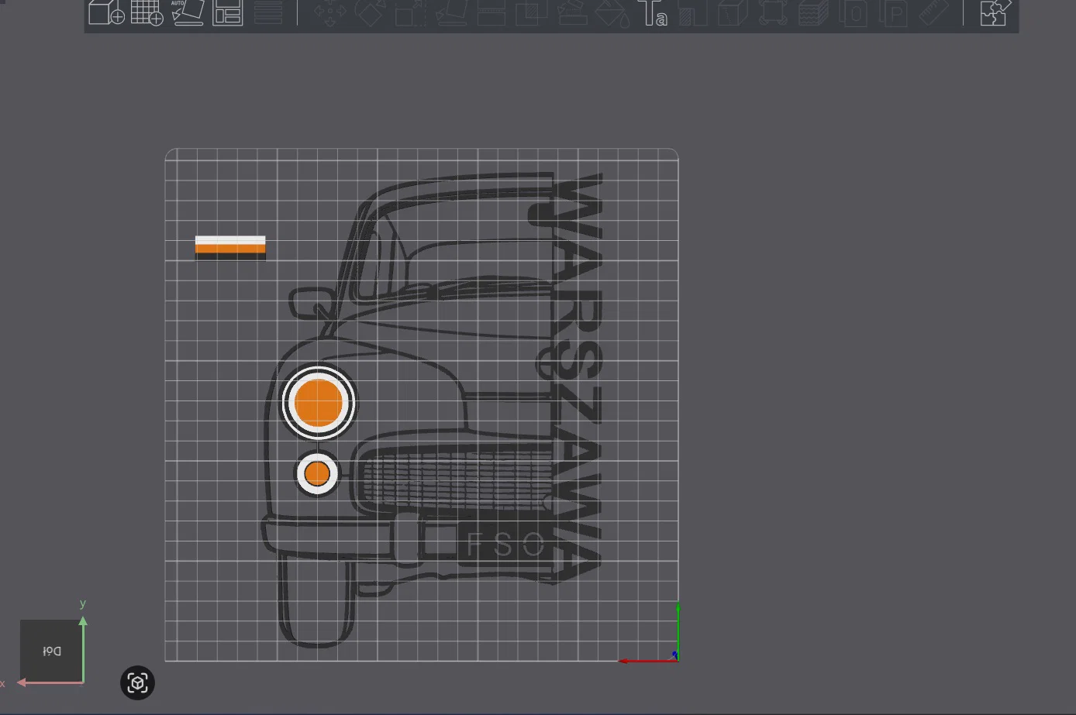The image size is (1076, 715).
Task: Open the Arrange objects layout tool
Action: pyautogui.click(x=227, y=12)
